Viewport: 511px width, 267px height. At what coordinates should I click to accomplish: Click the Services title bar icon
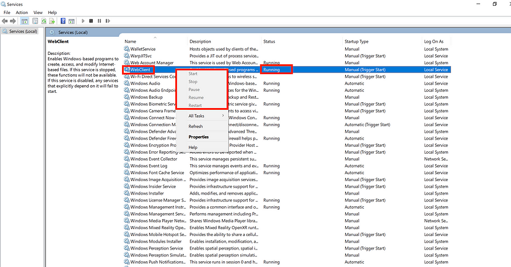[x=4, y=4]
